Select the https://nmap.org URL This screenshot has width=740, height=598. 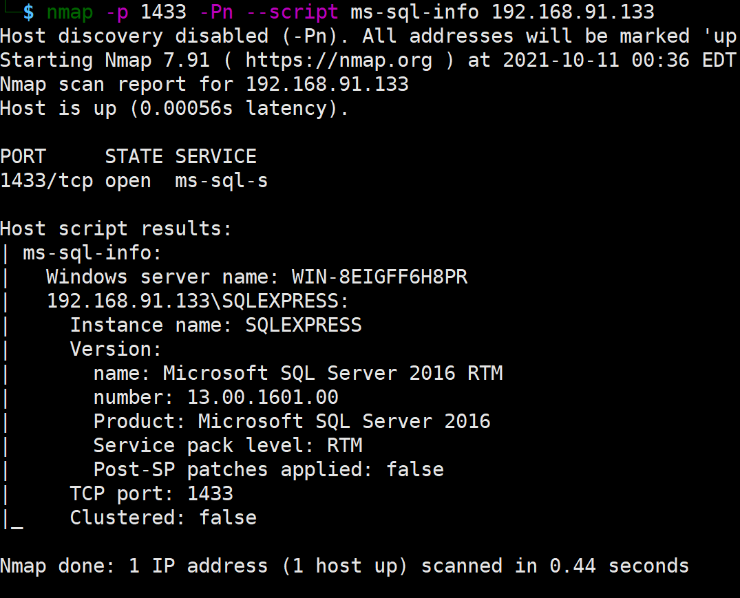point(339,61)
